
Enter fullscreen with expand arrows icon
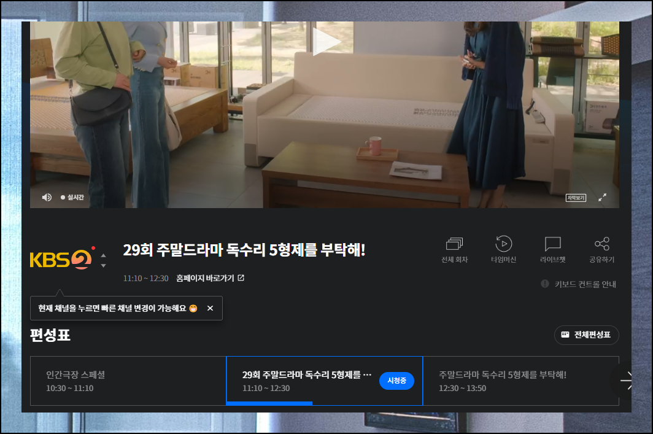pyautogui.click(x=602, y=198)
